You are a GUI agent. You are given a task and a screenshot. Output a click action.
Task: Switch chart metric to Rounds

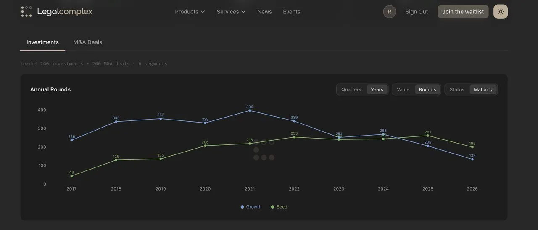coord(427,89)
